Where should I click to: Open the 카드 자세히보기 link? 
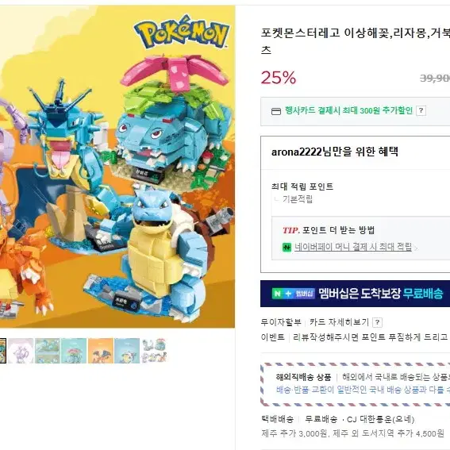pyautogui.click(x=339, y=322)
